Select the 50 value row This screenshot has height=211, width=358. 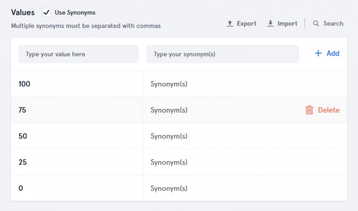pos(23,136)
